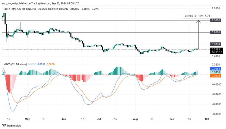Click the TradingView logo at the bottom
This screenshot has width=226, height=129.
click(x=12, y=126)
